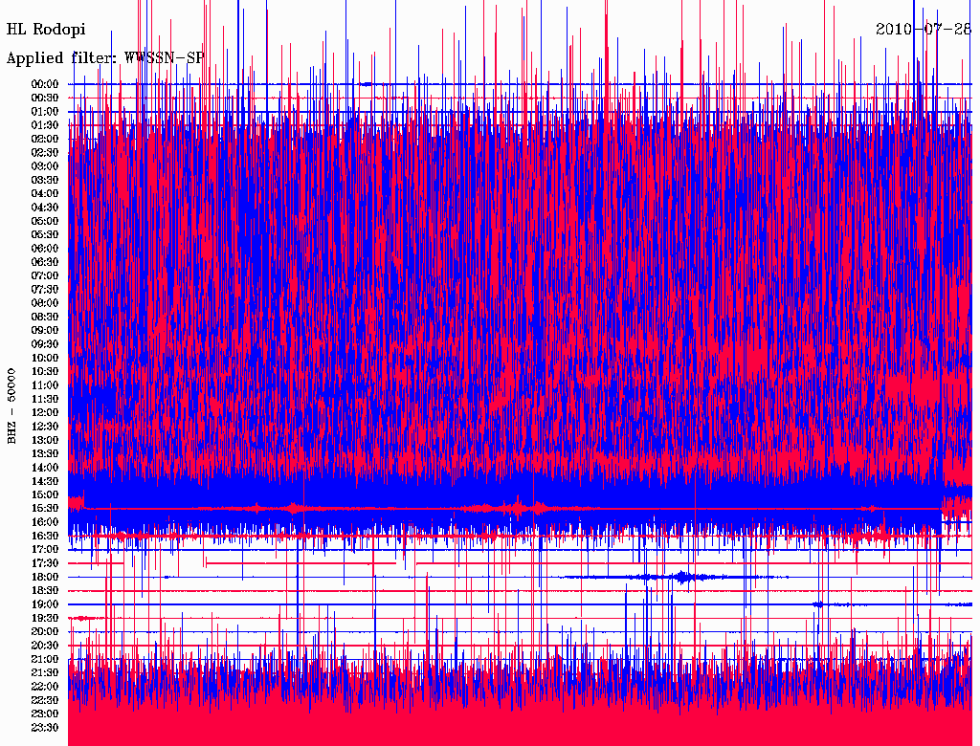Click the blue seismic burst on 18:00 trace
This screenshot has height=746, width=980.
[x=681, y=577]
